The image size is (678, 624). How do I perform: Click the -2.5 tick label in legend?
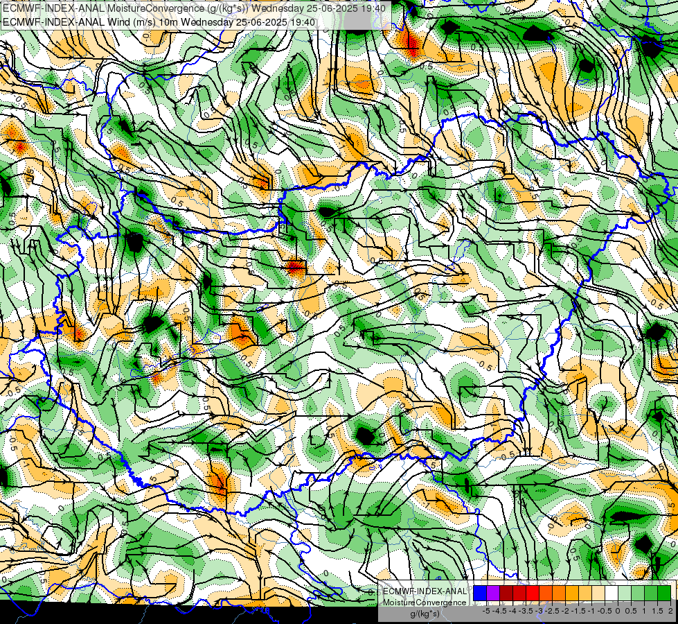tap(553, 611)
